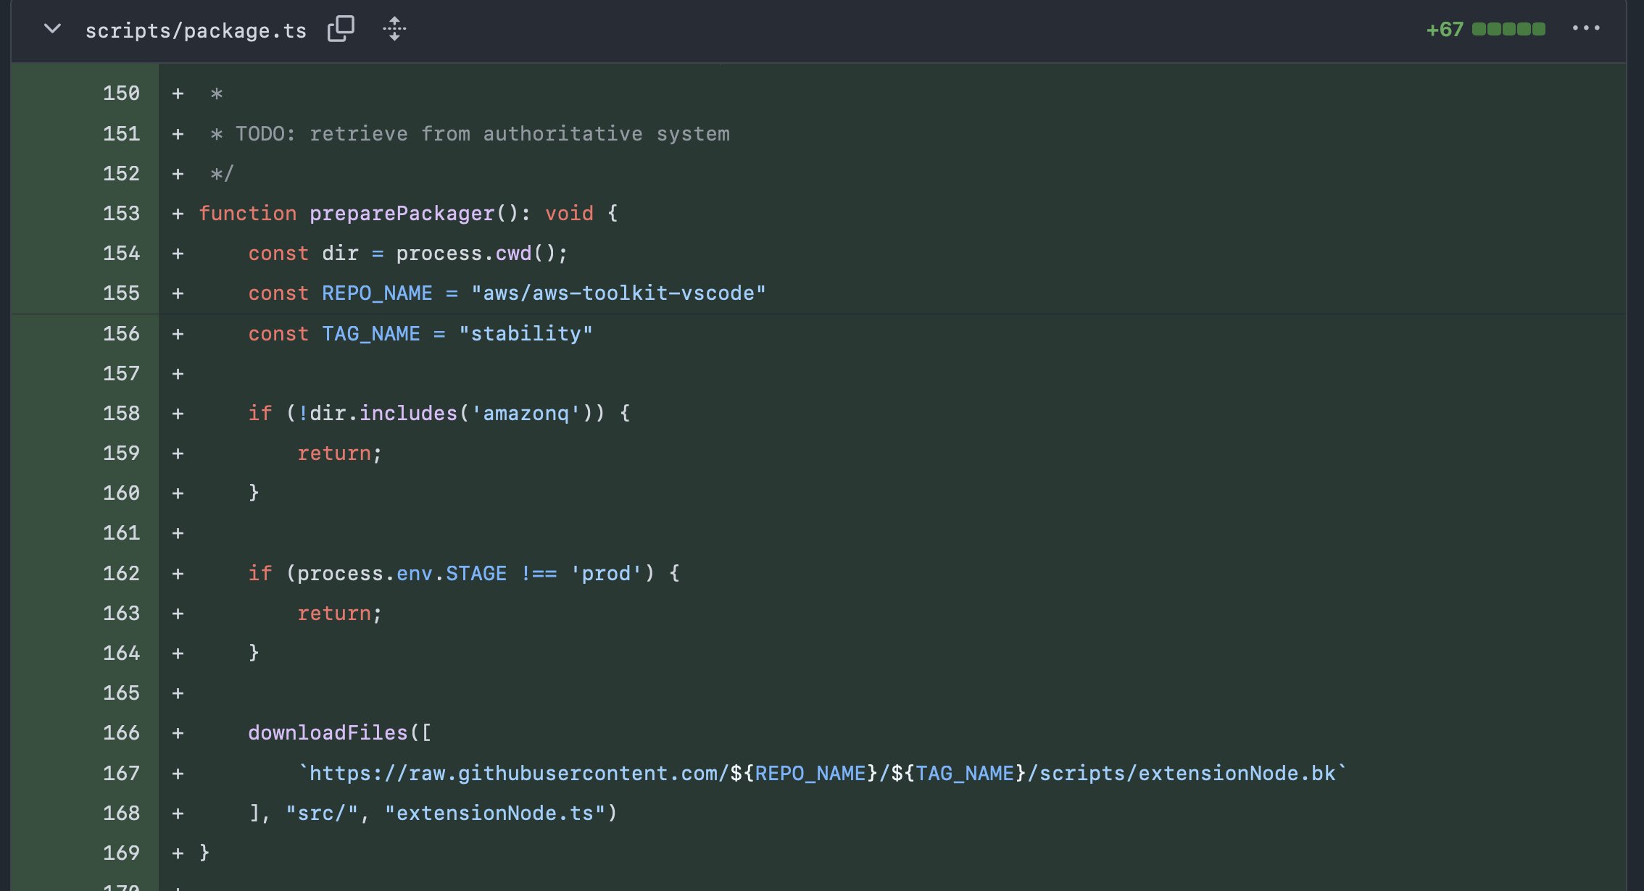Click line number 153 in the gutter
The image size is (1644, 891).
point(123,213)
